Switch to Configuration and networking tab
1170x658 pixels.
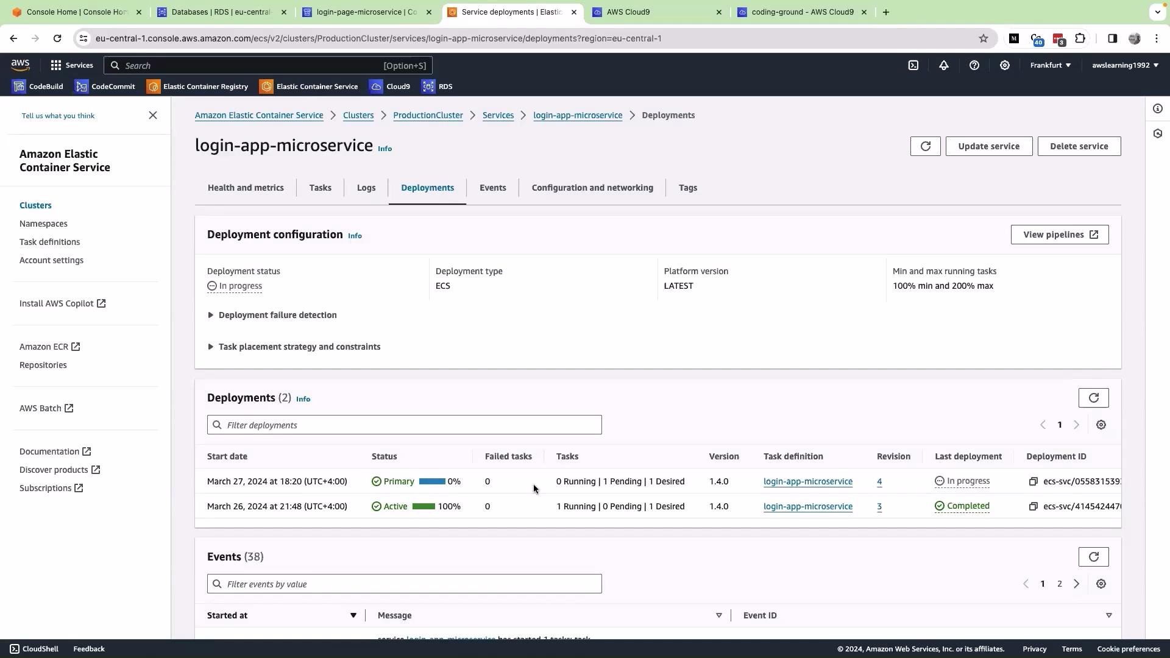(592, 188)
